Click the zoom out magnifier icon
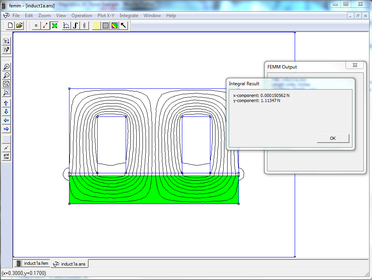372x280 pixels. (6, 75)
